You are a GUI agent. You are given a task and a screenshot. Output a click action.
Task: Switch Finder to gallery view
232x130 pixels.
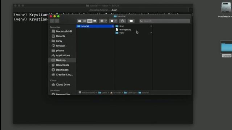coord(95,21)
